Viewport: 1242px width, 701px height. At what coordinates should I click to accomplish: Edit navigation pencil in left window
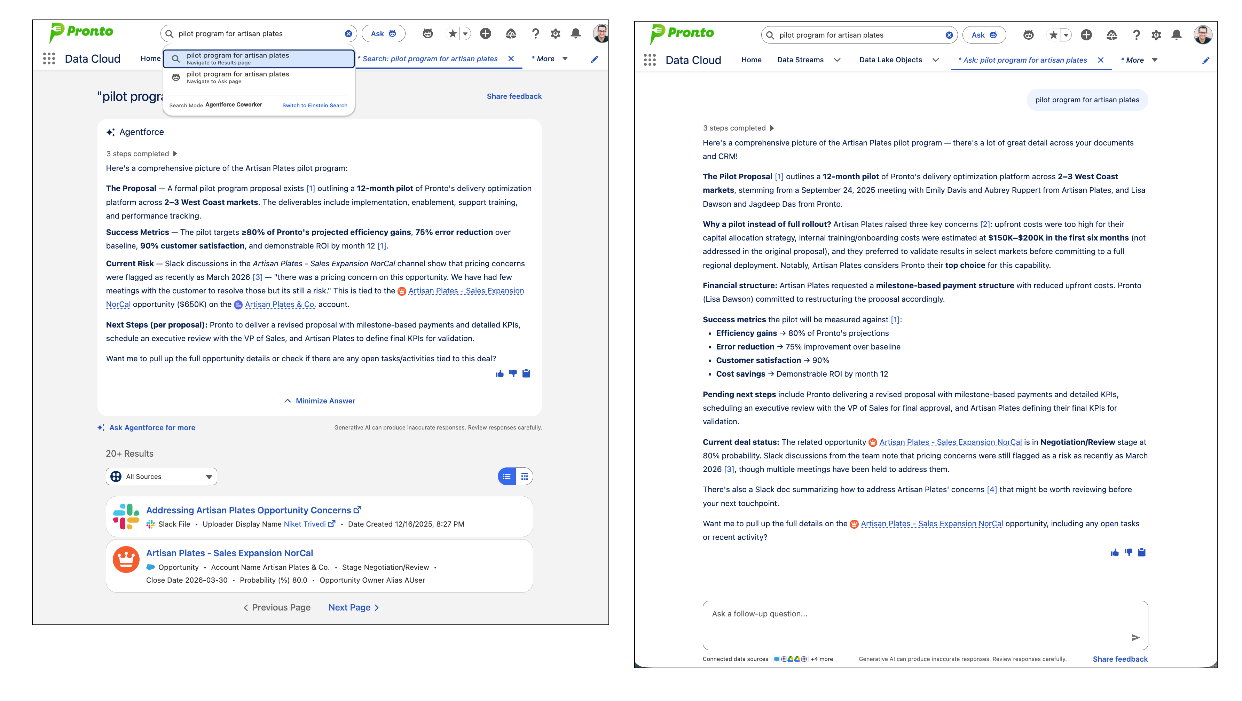tap(595, 59)
